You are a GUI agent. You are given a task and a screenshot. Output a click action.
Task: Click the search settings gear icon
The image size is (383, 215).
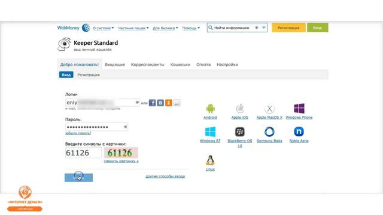[x=257, y=28]
